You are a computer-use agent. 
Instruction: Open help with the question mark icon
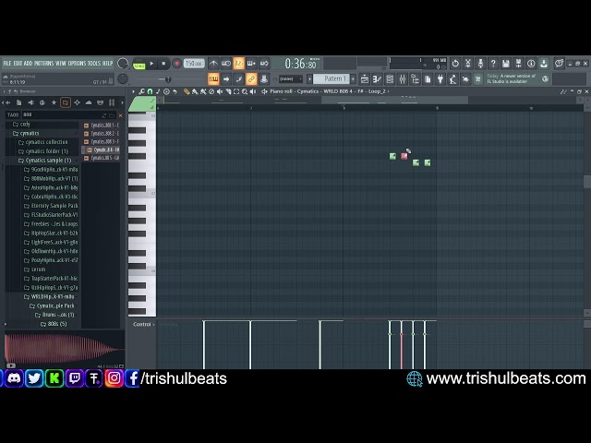[493, 64]
